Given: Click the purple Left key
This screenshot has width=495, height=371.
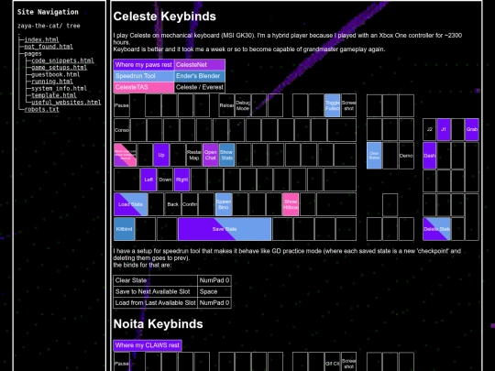Looking at the screenshot, I should 148,180.
